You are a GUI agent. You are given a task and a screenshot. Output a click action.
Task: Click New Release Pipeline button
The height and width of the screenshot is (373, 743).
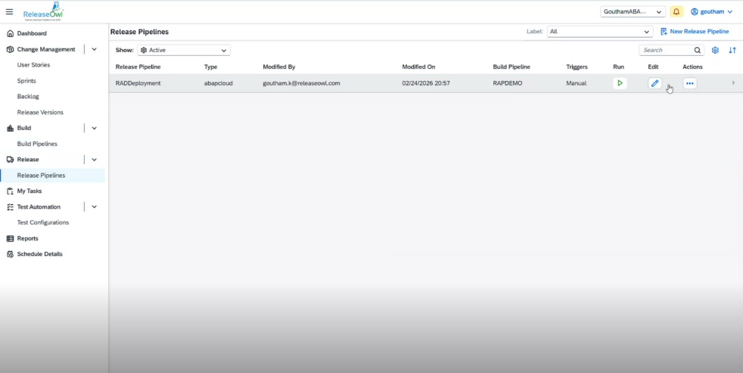coord(695,32)
